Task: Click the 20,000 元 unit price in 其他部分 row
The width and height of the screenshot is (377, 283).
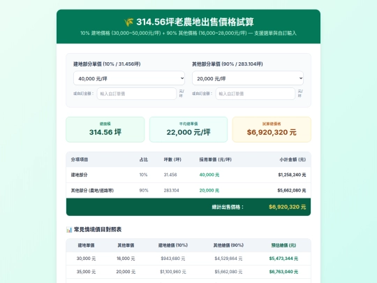Action: coord(209,190)
